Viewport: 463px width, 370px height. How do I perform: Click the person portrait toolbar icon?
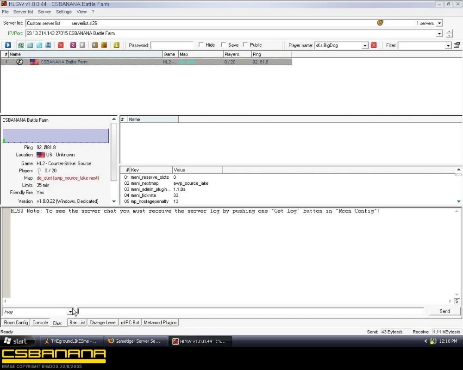48,45
